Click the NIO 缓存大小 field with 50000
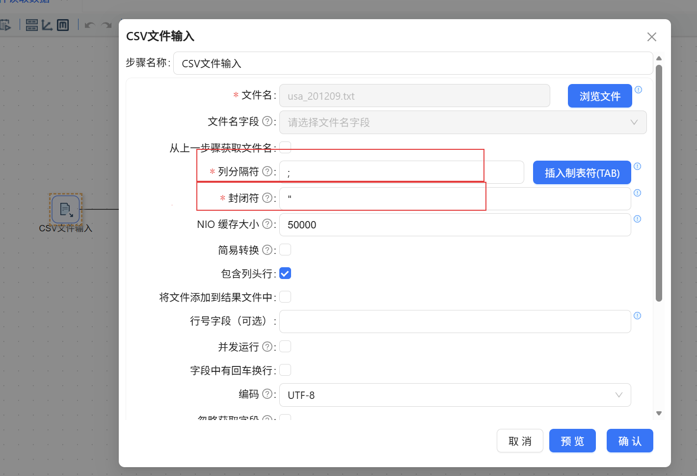697x476 pixels. pos(455,224)
